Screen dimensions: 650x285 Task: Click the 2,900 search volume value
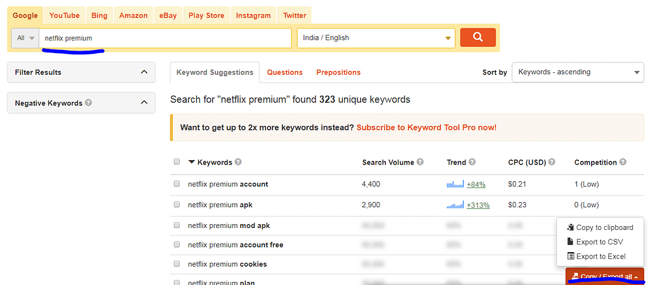click(x=371, y=205)
